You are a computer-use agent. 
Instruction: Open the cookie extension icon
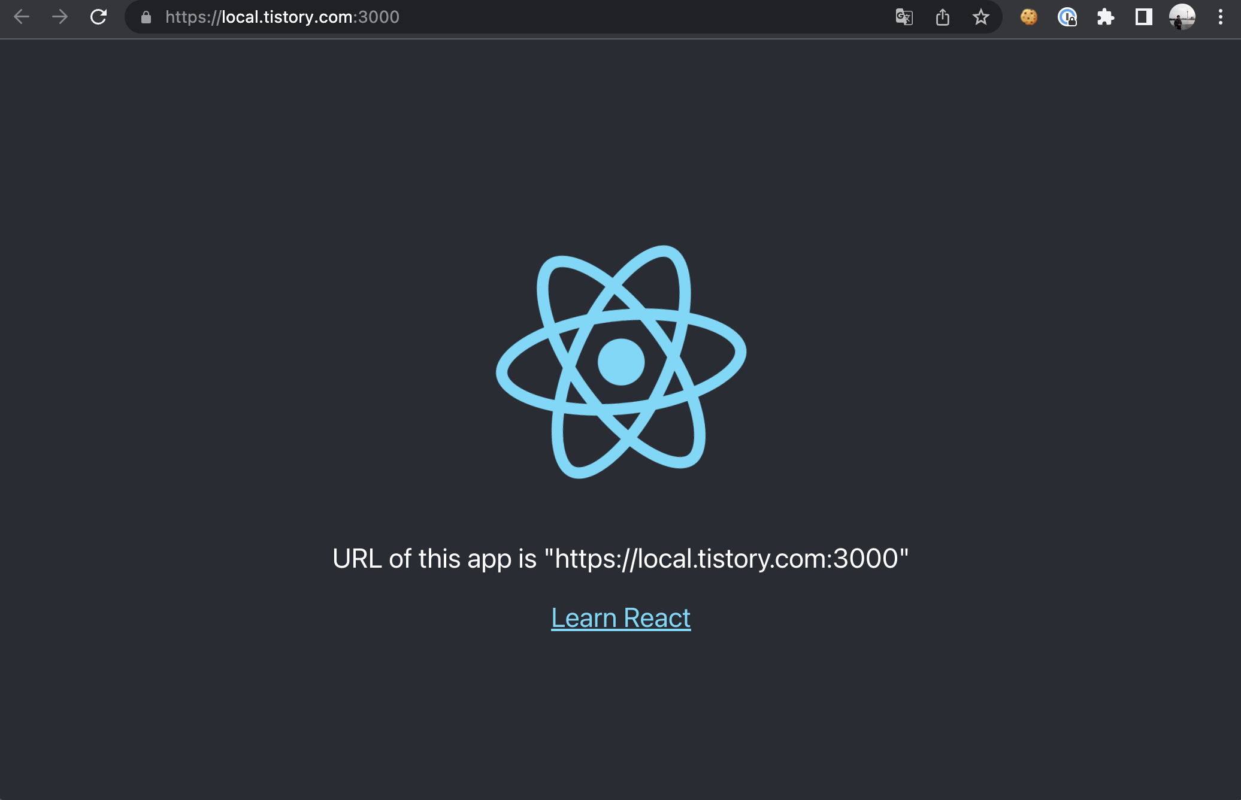[x=1029, y=17]
